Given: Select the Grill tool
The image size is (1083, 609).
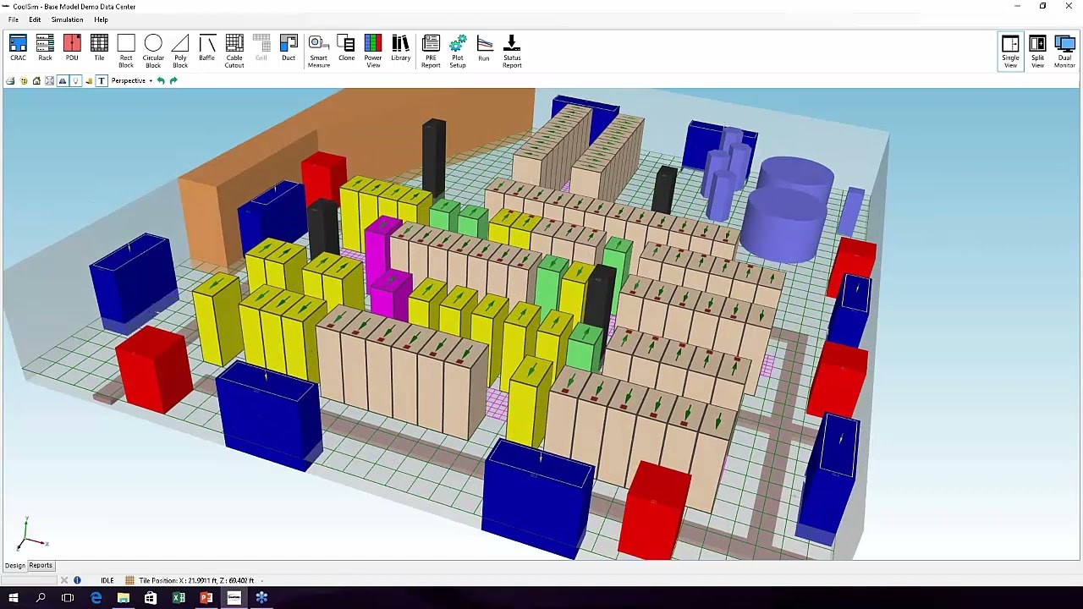Looking at the screenshot, I should point(261,48).
